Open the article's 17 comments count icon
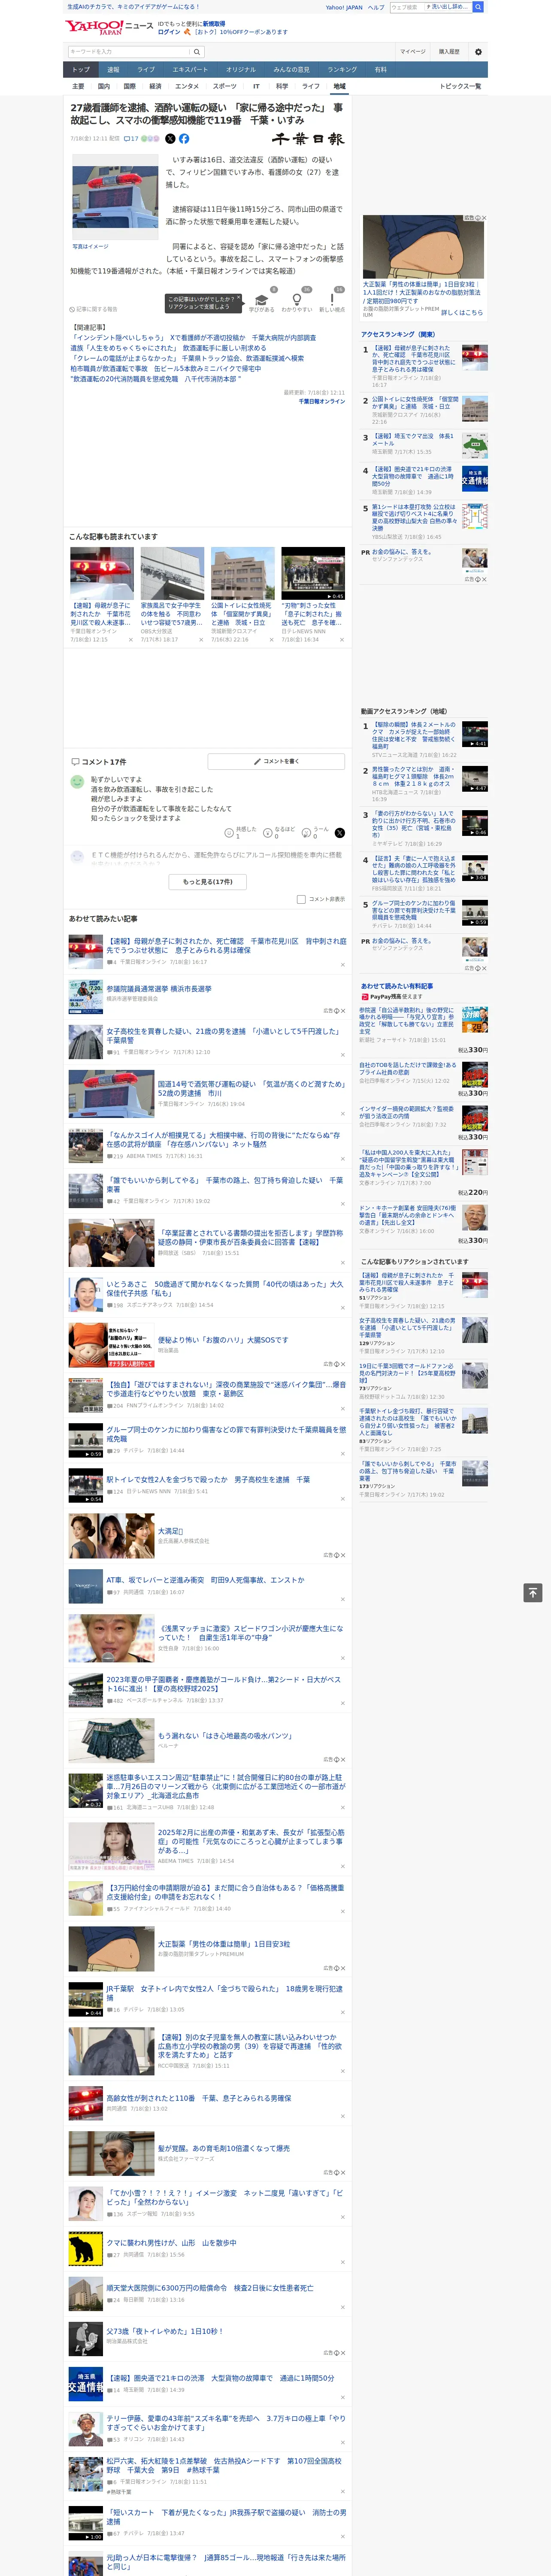551x2576 pixels. [x=131, y=139]
